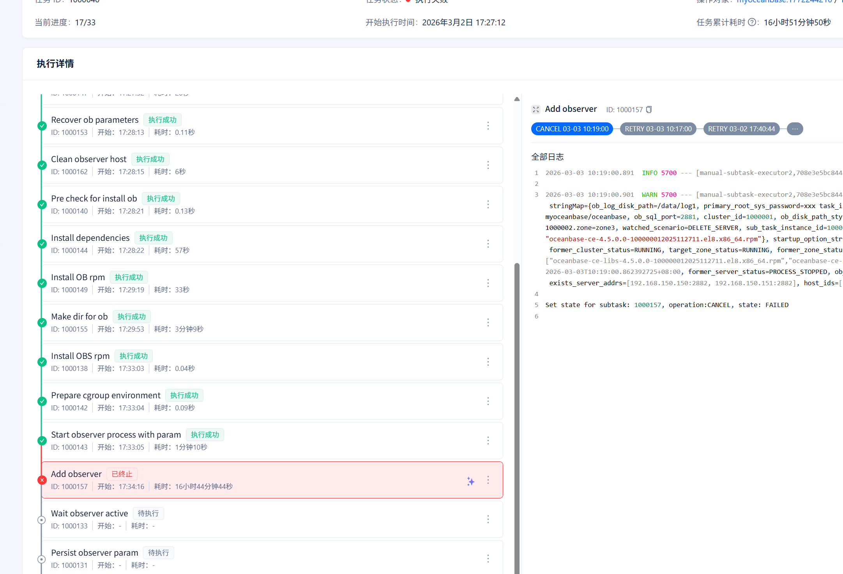The image size is (843, 574).
Task: Open the Make dir for ob menu
Action: point(488,322)
